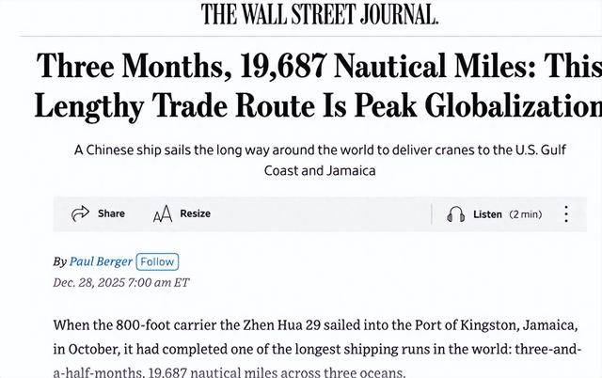
Task: Follow author Paul Berger
Action: coord(157,261)
